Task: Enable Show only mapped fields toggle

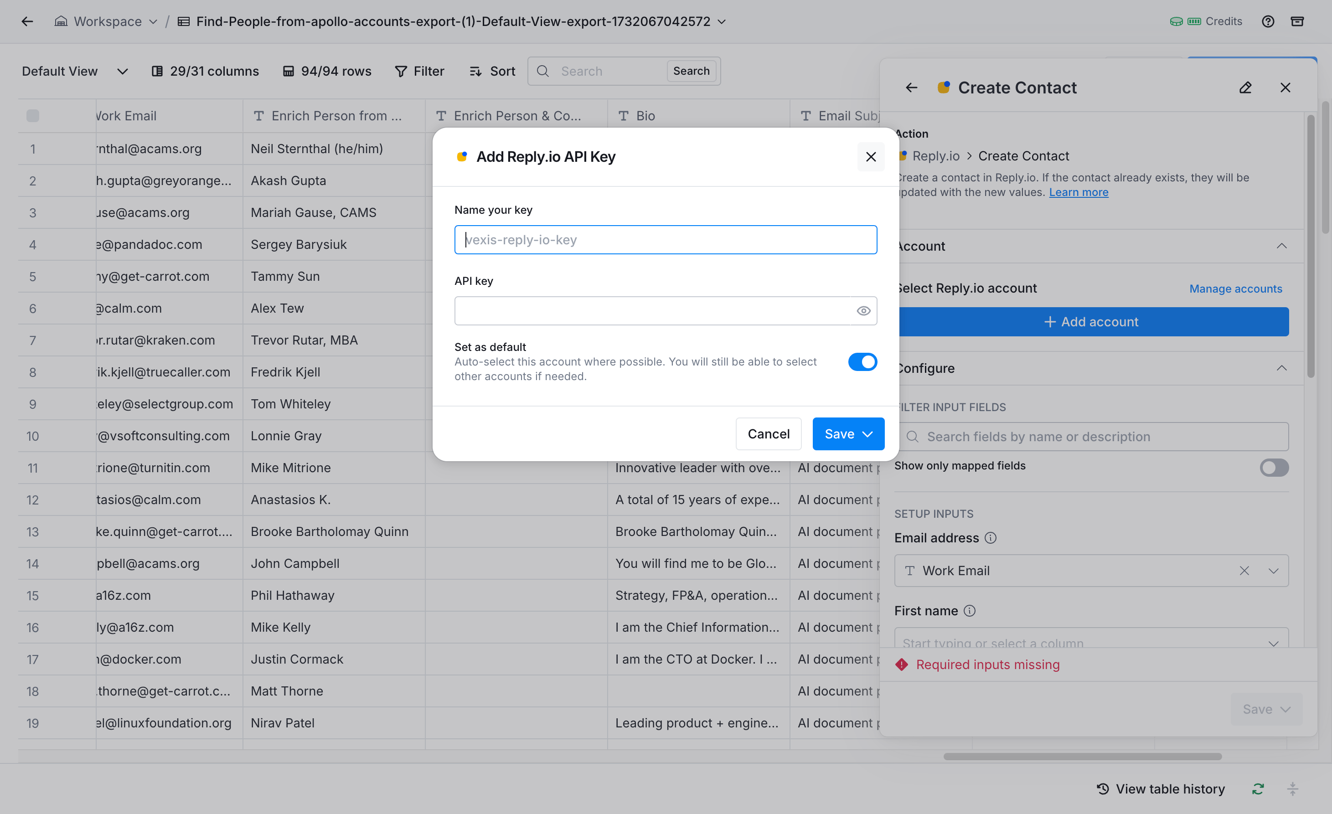Action: 1274,467
